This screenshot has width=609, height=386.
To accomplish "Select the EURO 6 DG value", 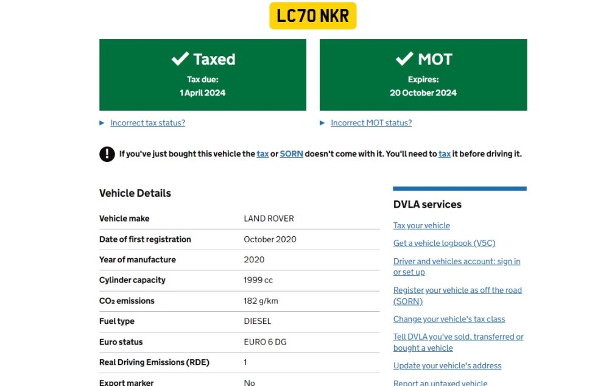I will point(266,342).
